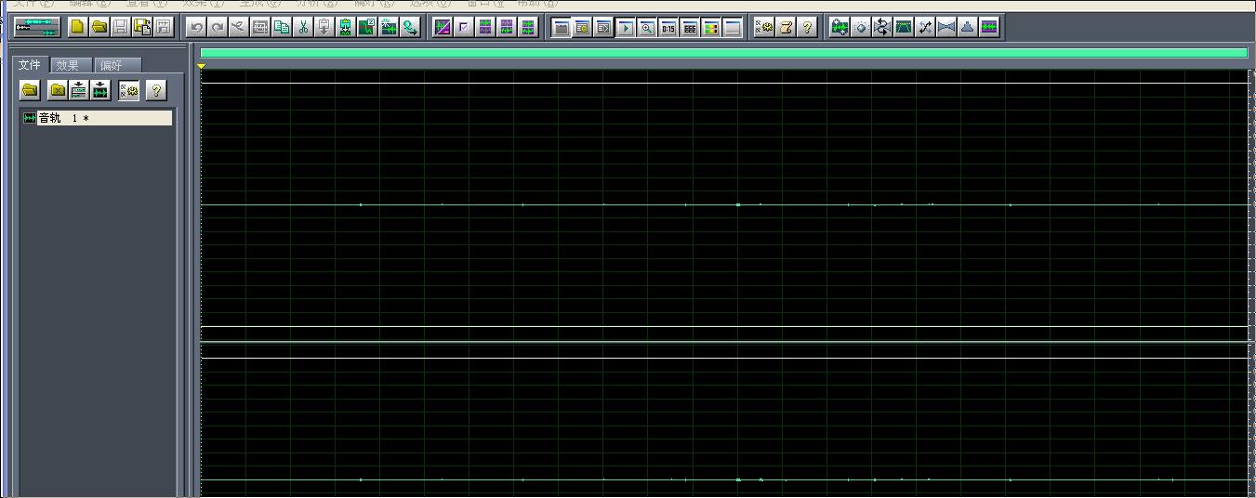
Task: Toggle the transport controls window with play triangle
Action: tap(625, 27)
